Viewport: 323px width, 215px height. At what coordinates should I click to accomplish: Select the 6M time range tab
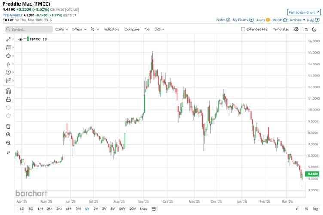(68, 209)
